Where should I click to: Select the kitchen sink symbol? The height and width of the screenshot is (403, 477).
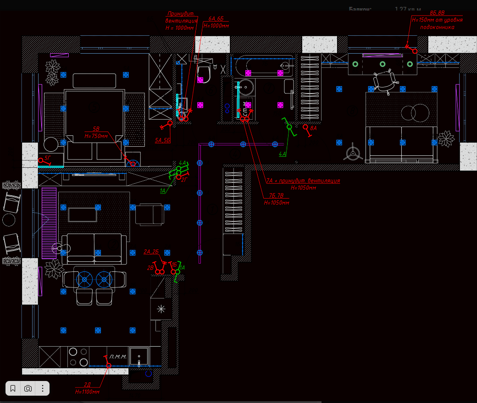pyautogui.click(x=139, y=356)
